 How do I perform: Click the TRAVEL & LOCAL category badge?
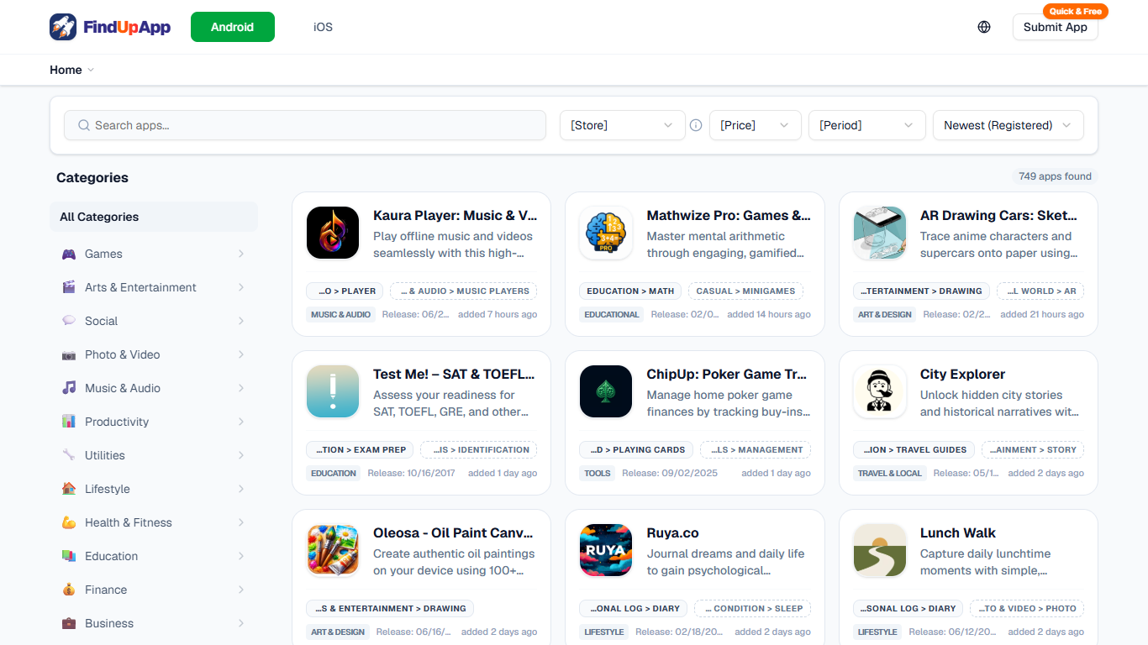tap(890, 473)
